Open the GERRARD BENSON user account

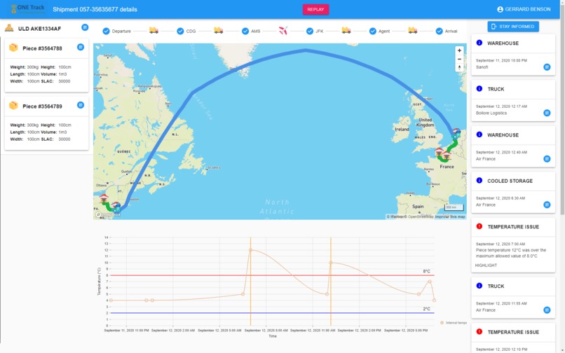click(524, 9)
